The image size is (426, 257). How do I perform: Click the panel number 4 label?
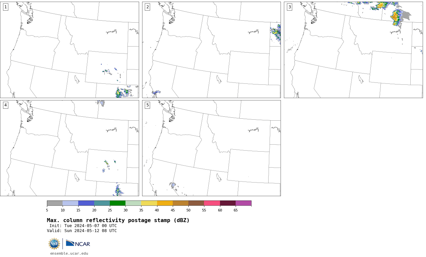click(5, 105)
